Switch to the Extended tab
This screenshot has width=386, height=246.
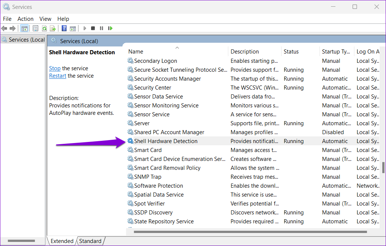(62, 241)
